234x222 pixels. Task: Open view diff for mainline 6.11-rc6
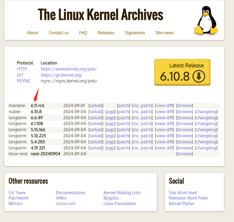coord(164,105)
